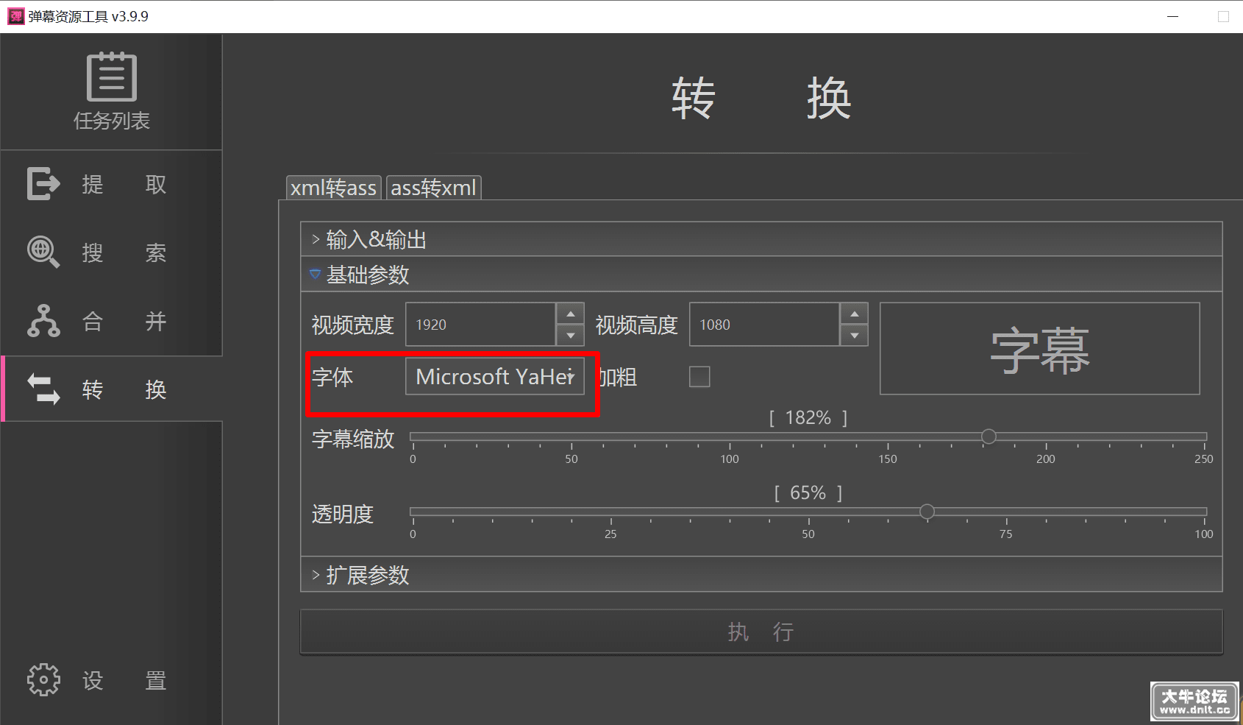Select the 搜索 text label in sidebar
The image size is (1243, 725).
point(124,252)
